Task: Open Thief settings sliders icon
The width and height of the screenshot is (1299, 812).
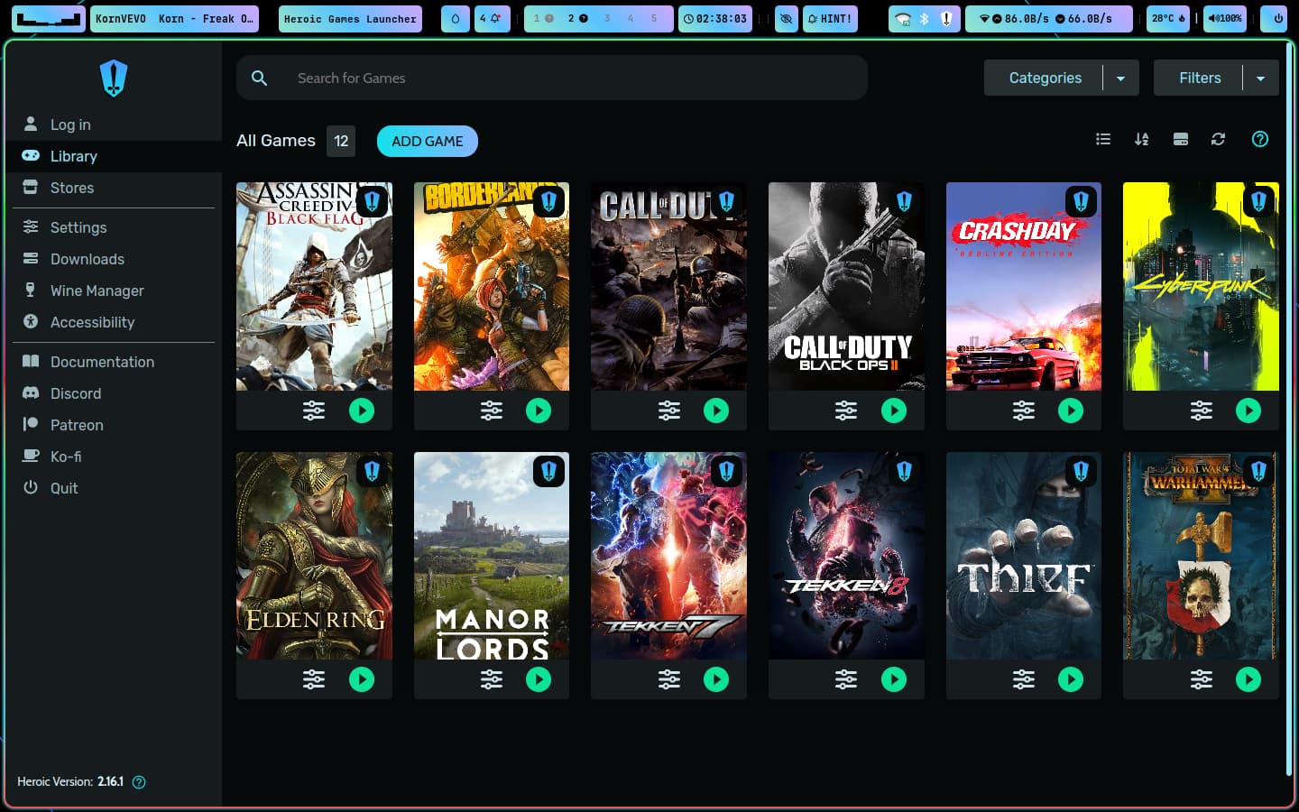Action: [1024, 679]
